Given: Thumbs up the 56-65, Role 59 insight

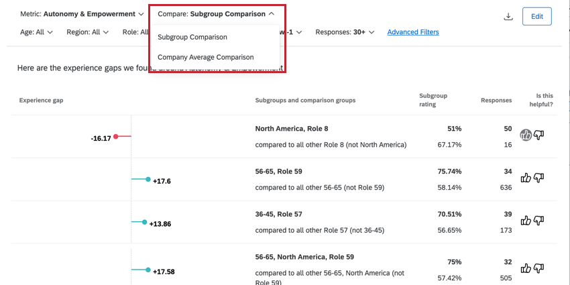Looking at the screenshot, I should 526,178.
